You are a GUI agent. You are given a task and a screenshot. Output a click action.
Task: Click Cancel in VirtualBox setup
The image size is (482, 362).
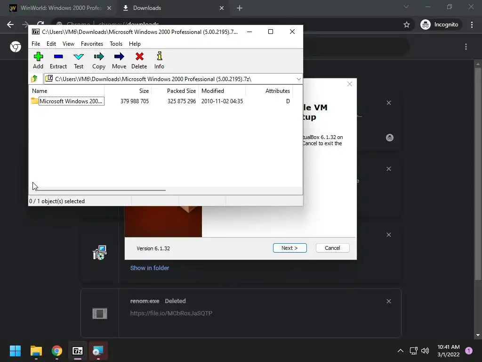click(332, 248)
